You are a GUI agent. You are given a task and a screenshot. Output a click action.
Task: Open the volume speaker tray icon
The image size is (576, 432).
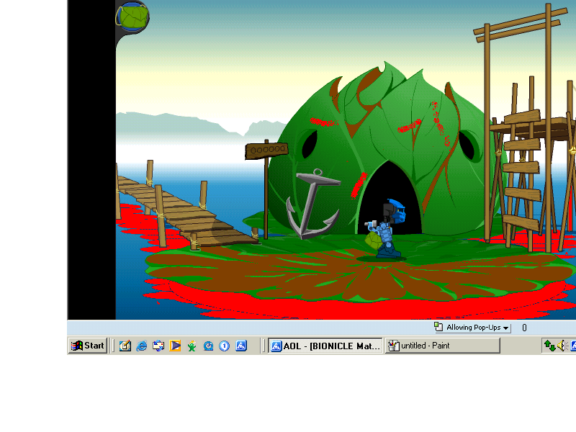[x=562, y=346]
